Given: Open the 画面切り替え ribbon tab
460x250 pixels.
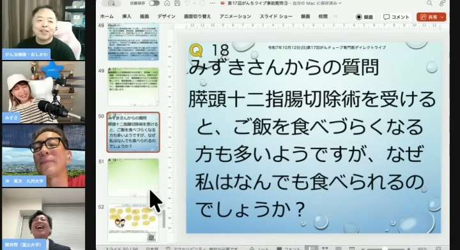Looking at the screenshot, I should [197, 17].
